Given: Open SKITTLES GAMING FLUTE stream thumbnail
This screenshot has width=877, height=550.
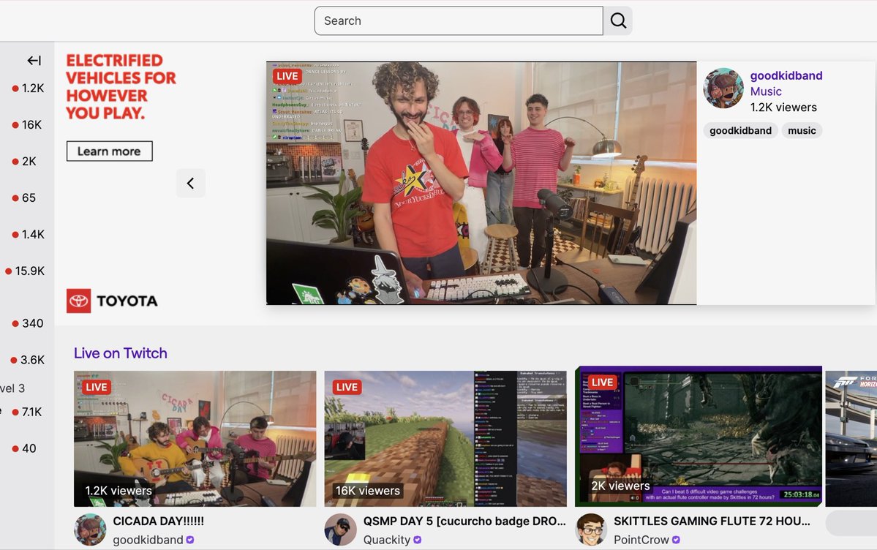Looking at the screenshot, I should click(699, 437).
